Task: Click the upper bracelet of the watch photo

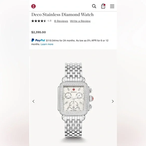Action: (74, 71)
